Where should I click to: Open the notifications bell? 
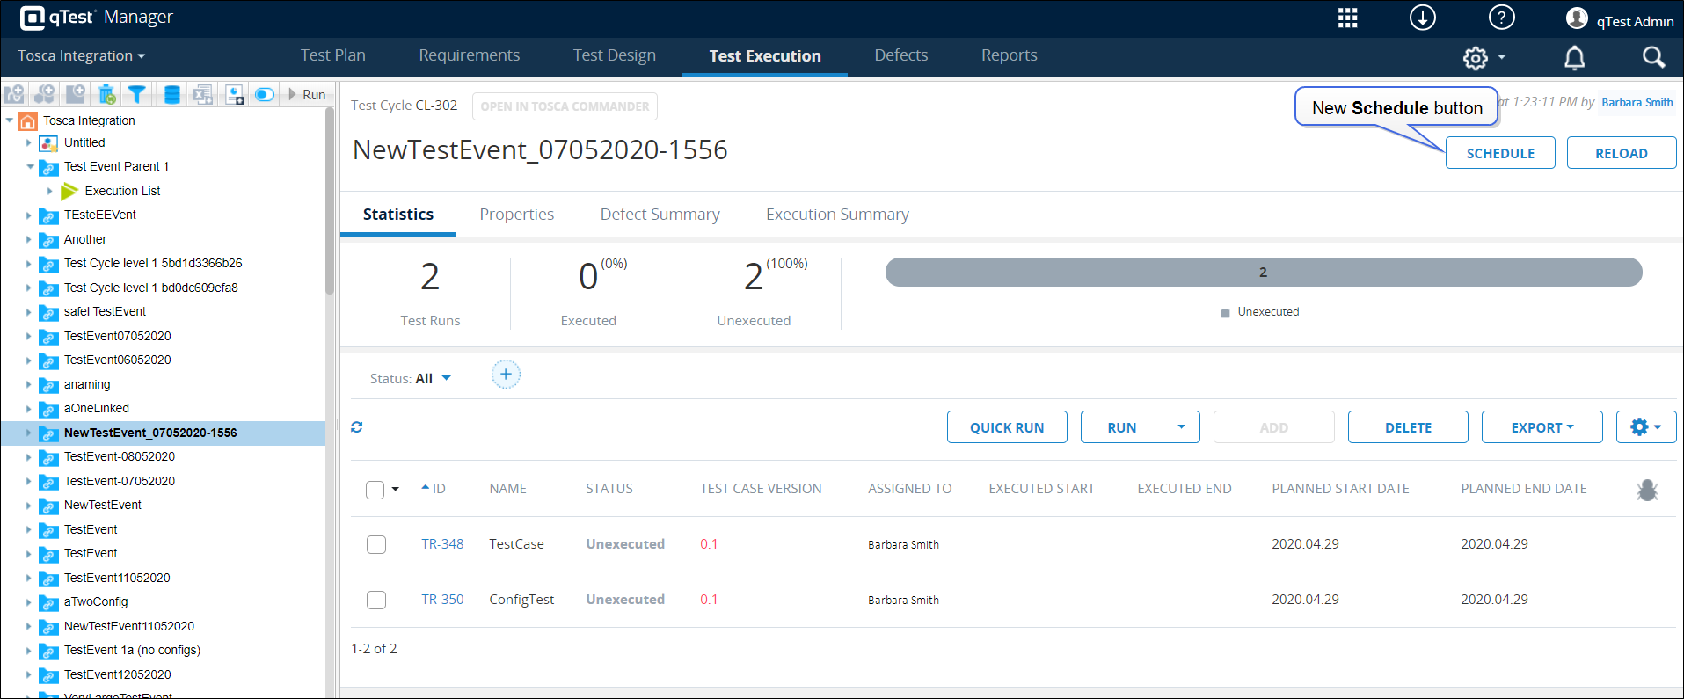pos(1574,58)
